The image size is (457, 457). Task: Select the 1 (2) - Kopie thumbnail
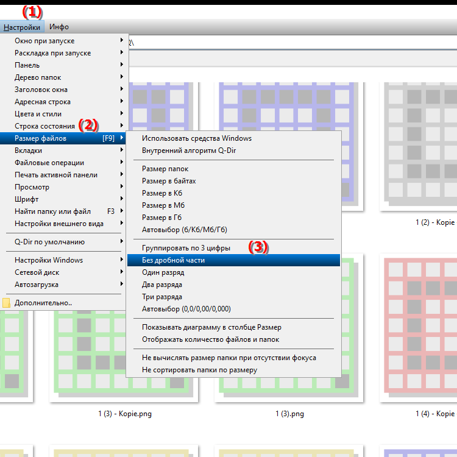click(x=418, y=146)
